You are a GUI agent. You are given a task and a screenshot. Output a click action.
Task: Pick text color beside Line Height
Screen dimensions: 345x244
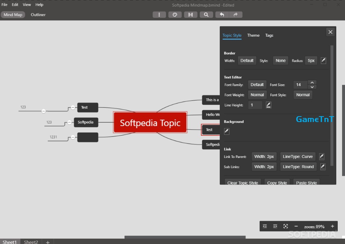[x=268, y=105]
